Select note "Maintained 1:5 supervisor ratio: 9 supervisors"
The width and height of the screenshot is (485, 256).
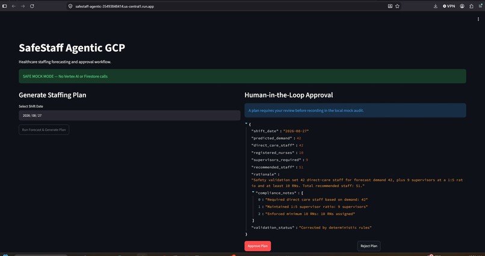coord(317,207)
